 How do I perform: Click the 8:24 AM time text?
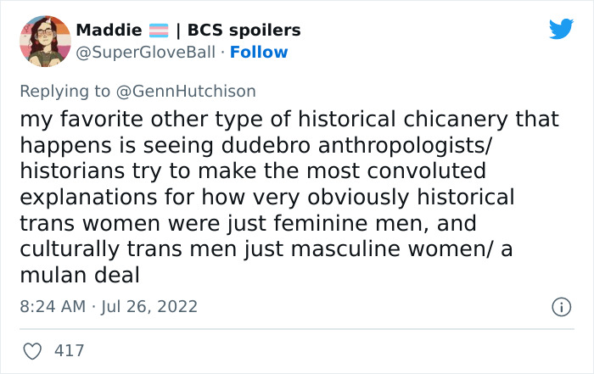(53, 304)
